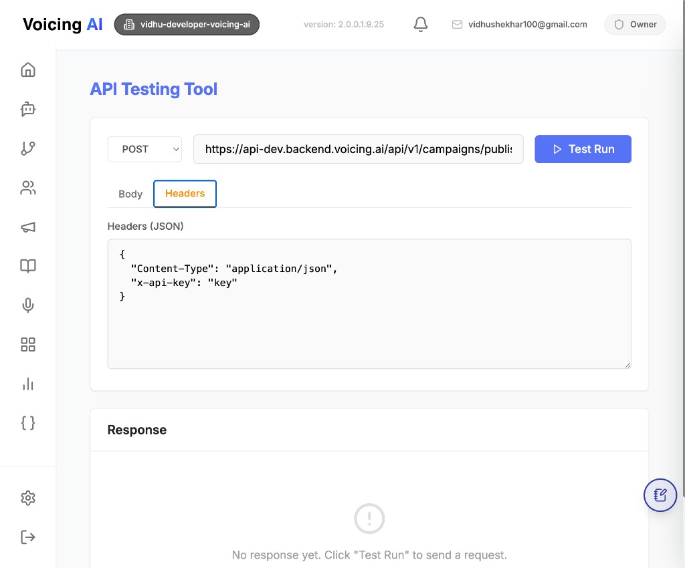Click the text area resize handle
The height and width of the screenshot is (568, 685).
627,365
